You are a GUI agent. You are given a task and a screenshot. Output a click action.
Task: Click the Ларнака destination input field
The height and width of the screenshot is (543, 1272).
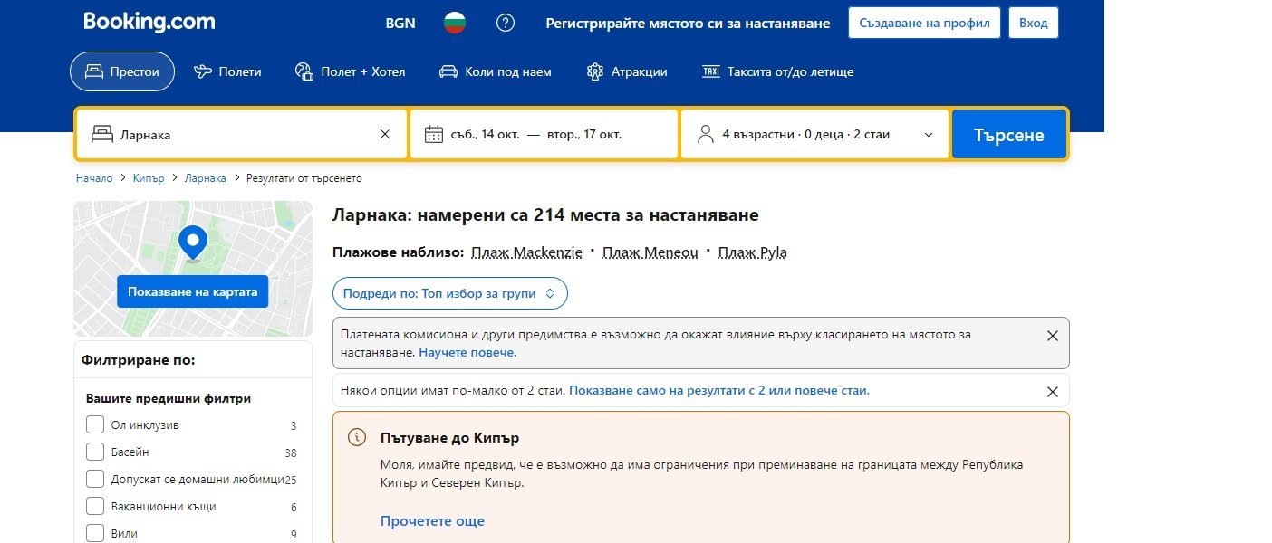[236, 134]
